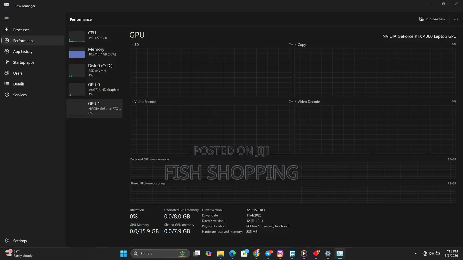Open the volume speaker tray icon

pyautogui.click(x=431, y=254)
